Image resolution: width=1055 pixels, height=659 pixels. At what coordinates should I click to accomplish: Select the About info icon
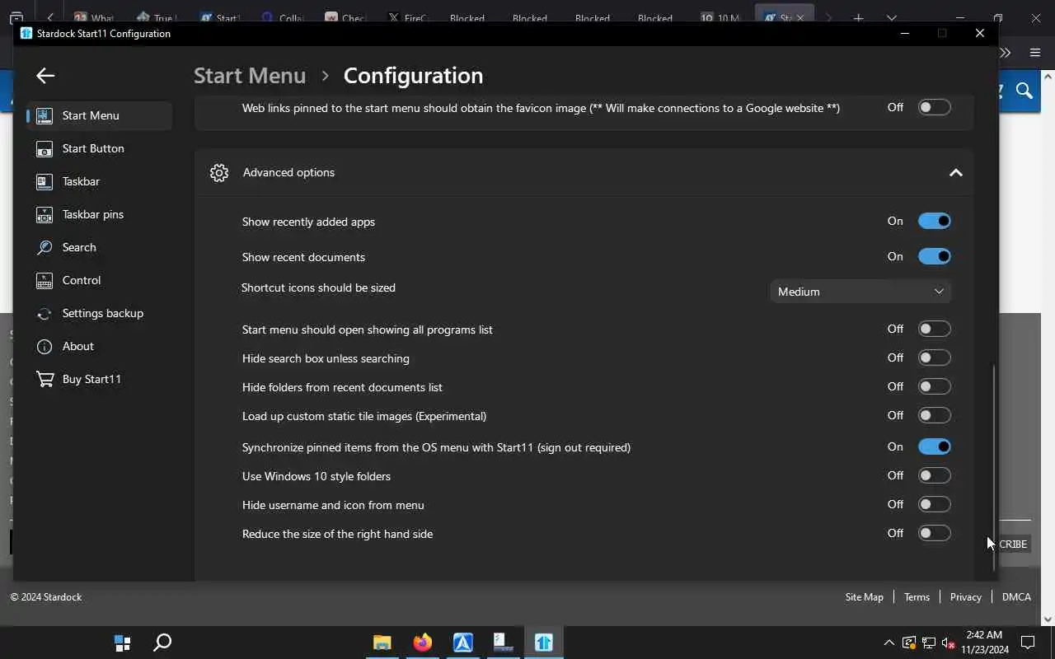(x=45, y=346)
